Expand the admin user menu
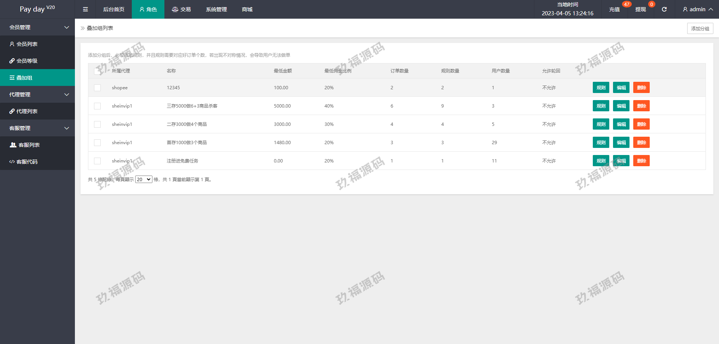This screenshot has width=719, height=344. point(697,9)
